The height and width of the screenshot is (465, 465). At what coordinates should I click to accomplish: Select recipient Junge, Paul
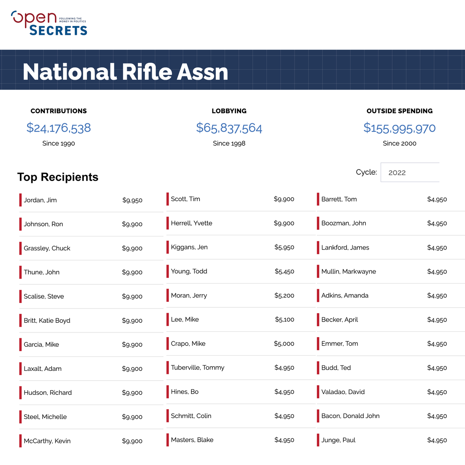(338, 440)
